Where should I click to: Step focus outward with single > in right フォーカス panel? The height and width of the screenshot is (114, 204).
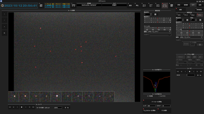[x=194, y=72]
